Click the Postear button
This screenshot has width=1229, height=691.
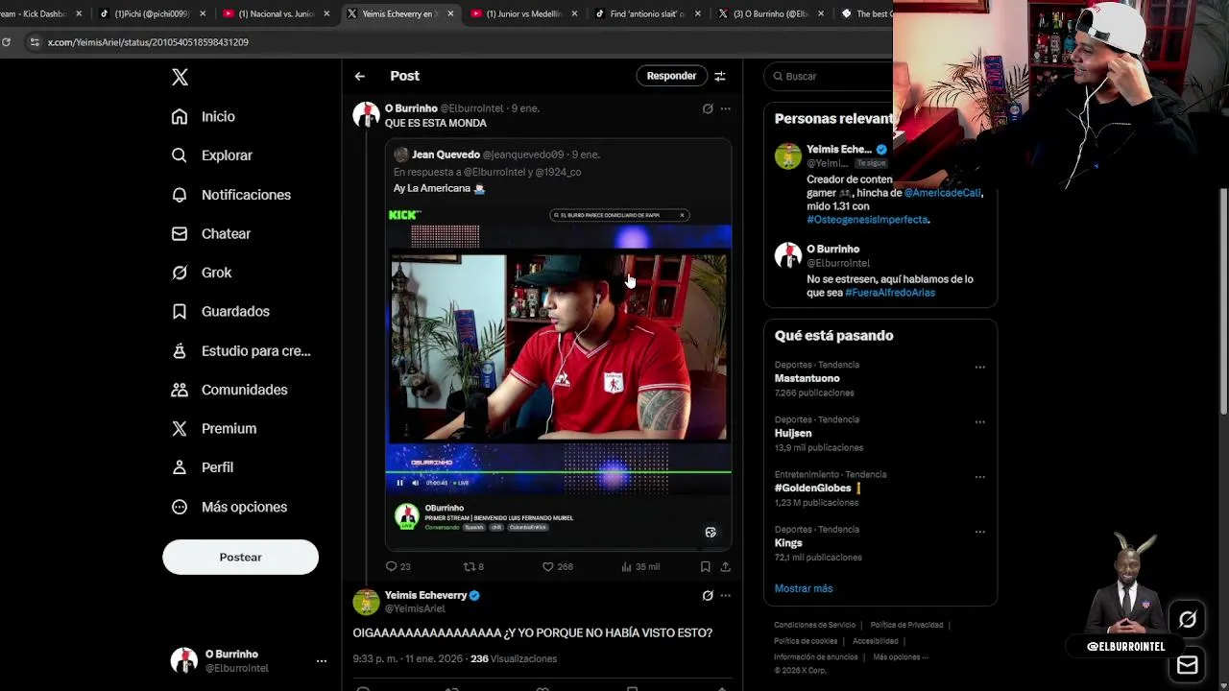240,558
